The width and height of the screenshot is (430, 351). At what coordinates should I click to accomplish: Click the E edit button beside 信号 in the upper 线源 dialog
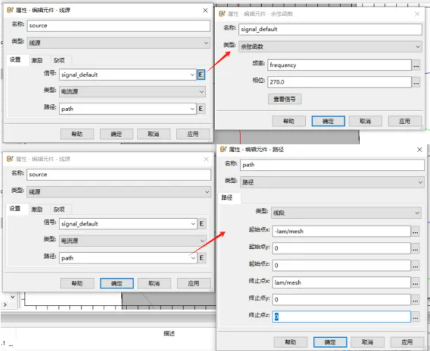201,75
